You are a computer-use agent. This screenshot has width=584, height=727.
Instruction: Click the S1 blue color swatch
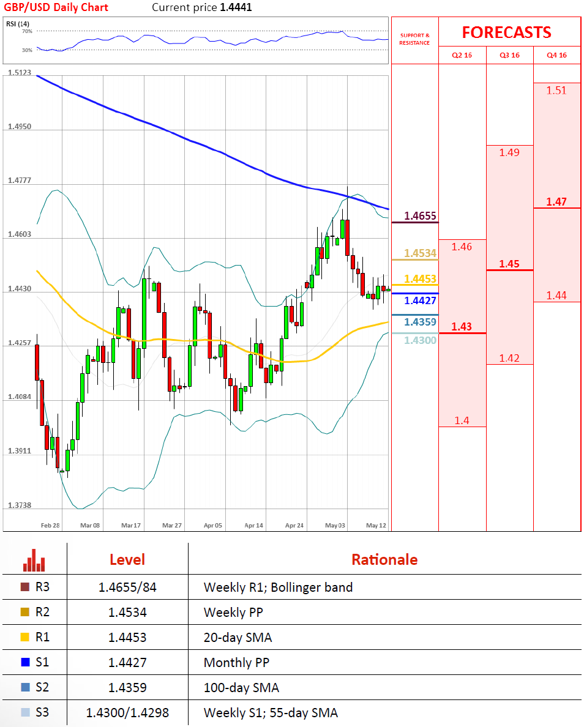click(25, 662)
